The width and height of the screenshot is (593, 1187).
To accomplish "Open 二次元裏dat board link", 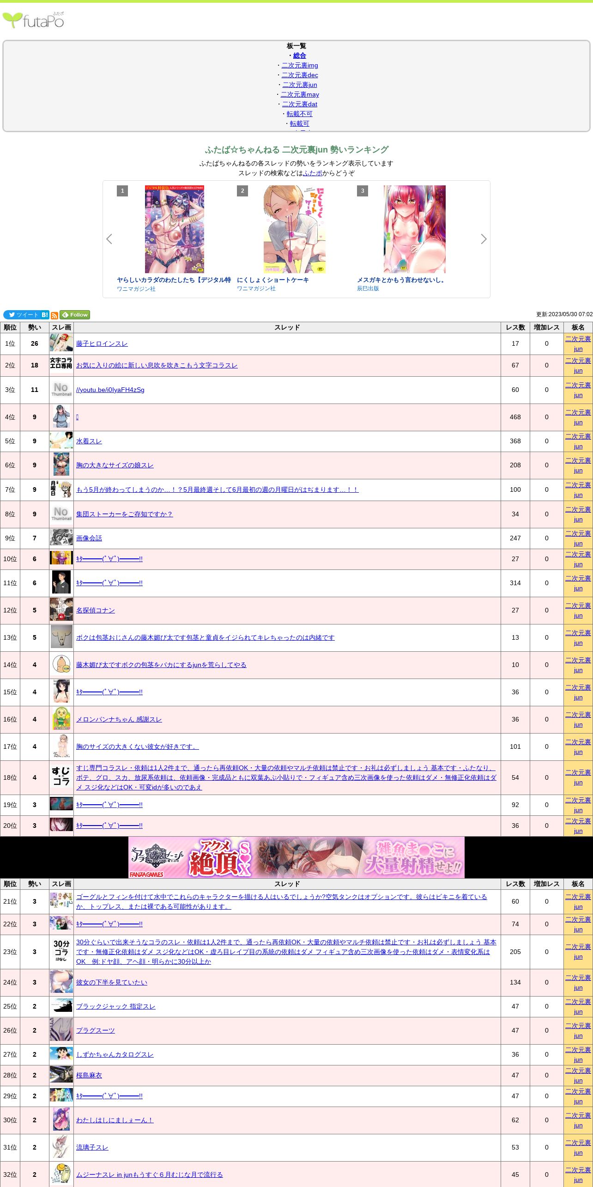I will [x=300, y=104].
